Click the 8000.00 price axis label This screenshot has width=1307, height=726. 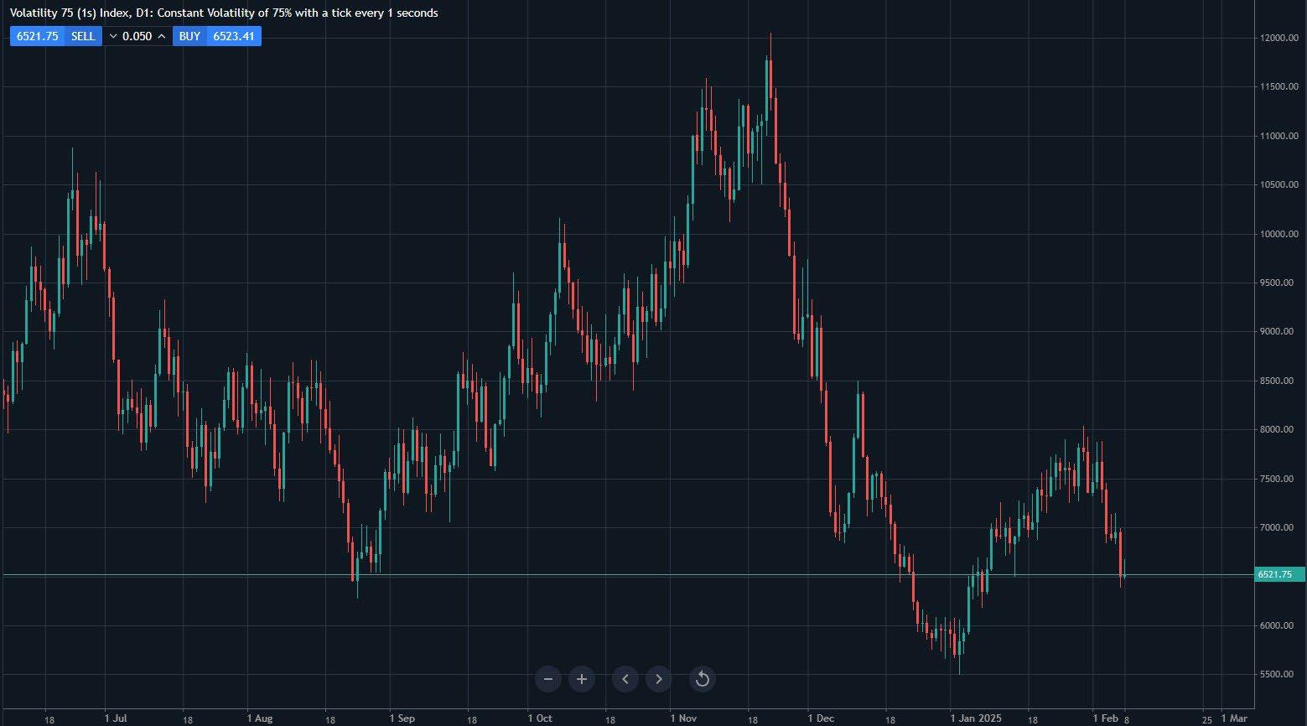tap(1278, 429)
